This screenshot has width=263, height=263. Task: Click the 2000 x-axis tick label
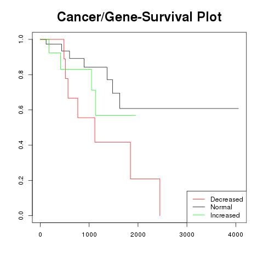(x=138, y=235)
